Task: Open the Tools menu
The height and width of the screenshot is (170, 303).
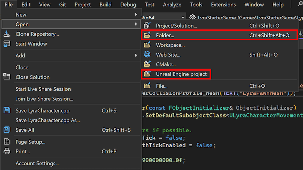Action: [x=196, y=5]
